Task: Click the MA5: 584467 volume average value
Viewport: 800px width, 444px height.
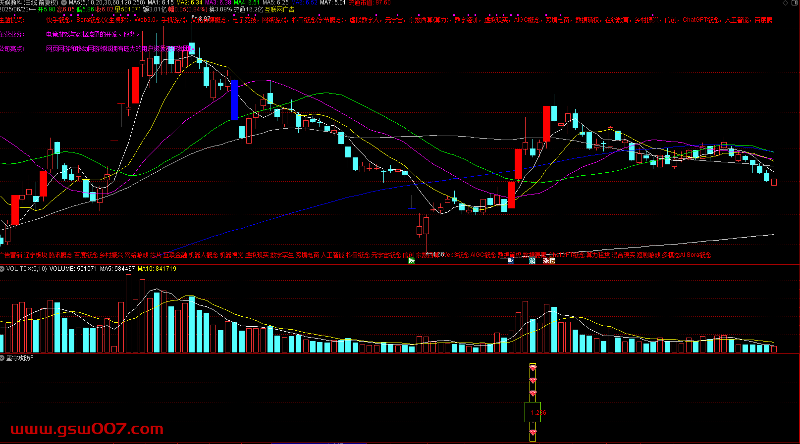Action: click(x=117, y=269)
